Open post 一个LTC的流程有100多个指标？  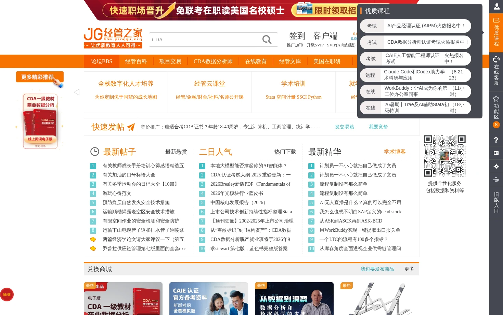354,240
